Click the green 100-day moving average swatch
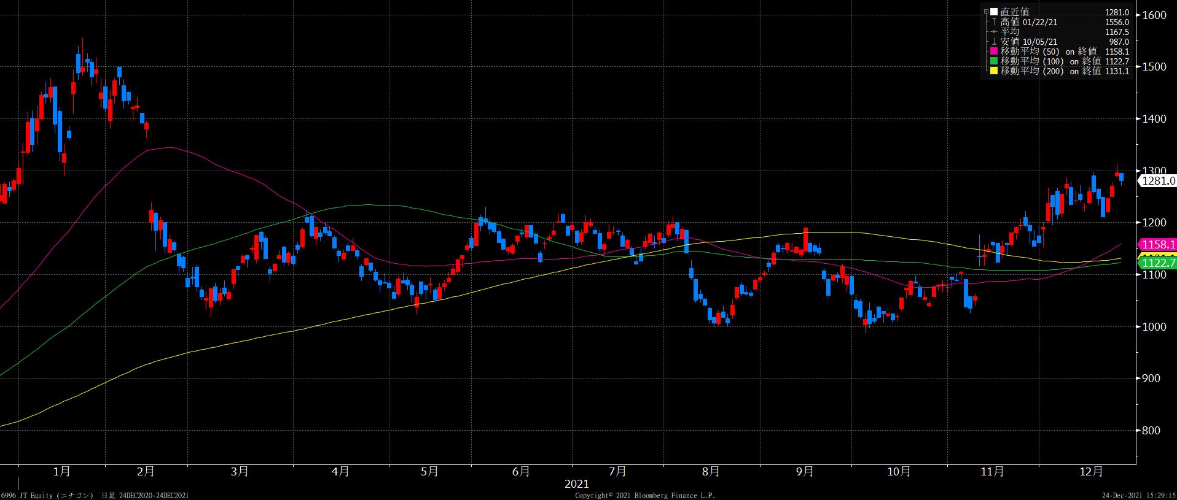Viewport: 1177px width, 500px height. click(995, 61)
